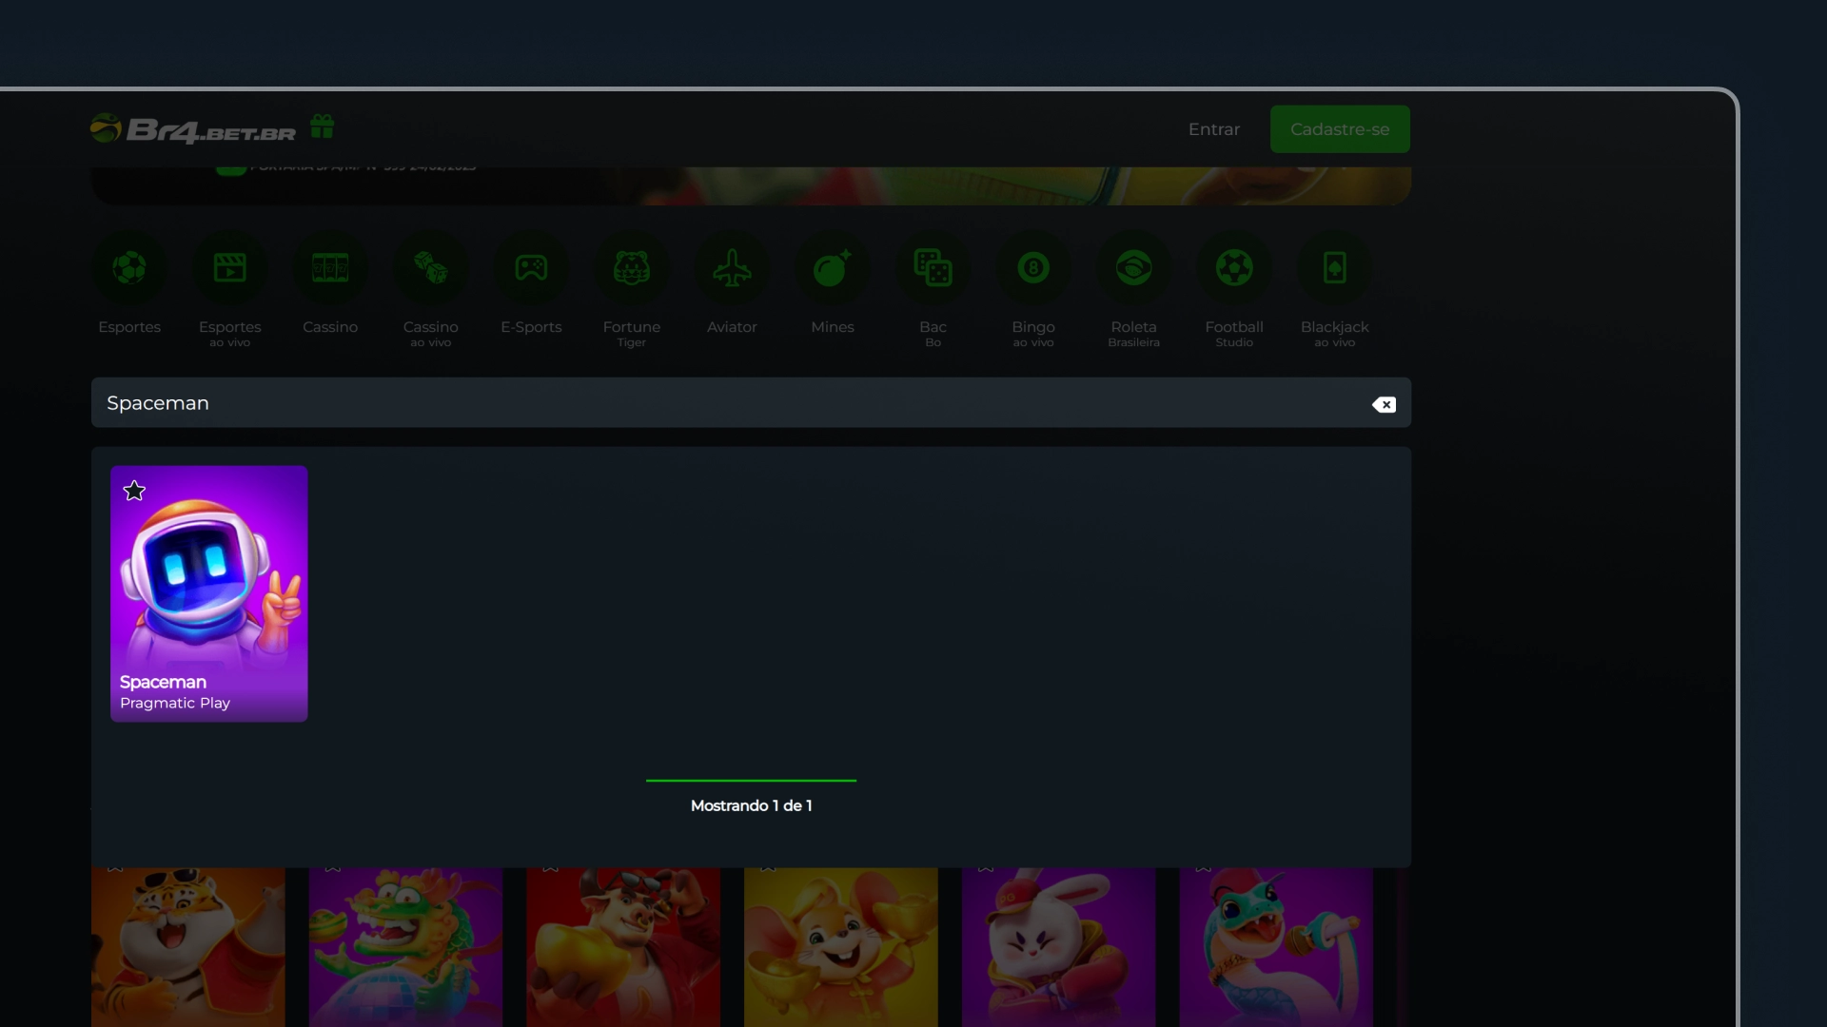
Task: Open the Fortune Tiger game thumbnail below
Action: (187, 946)
